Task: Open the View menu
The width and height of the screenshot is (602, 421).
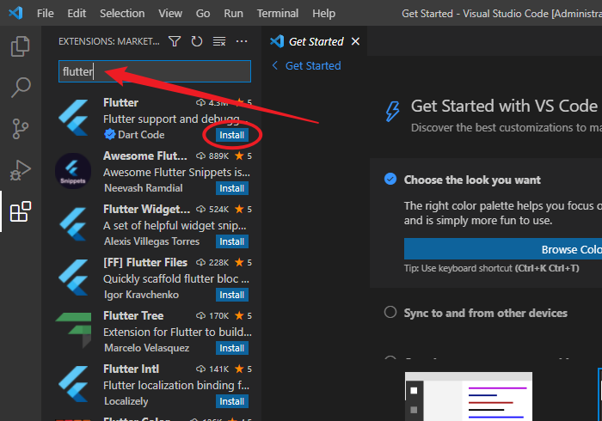Action: pos(170,14)
